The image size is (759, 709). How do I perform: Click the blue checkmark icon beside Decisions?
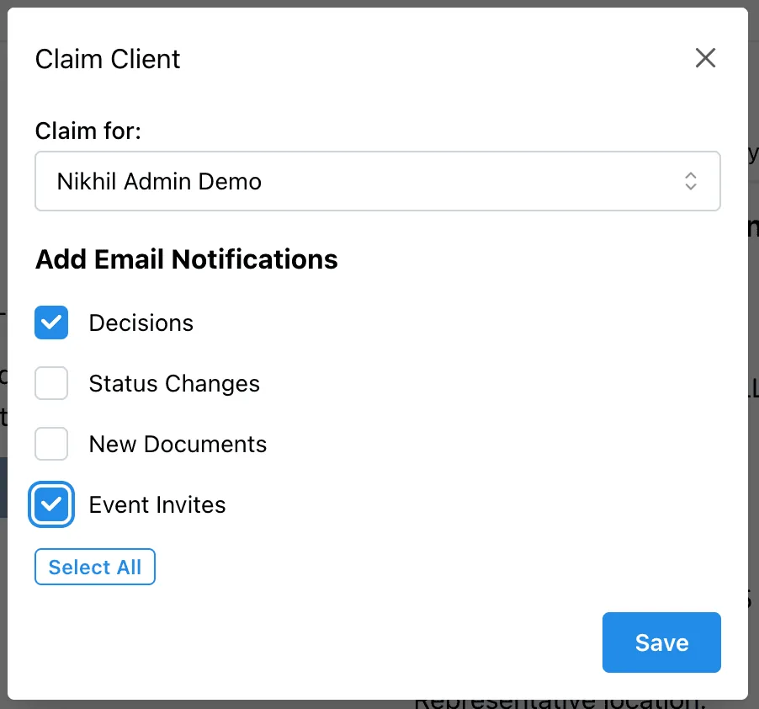51,323
